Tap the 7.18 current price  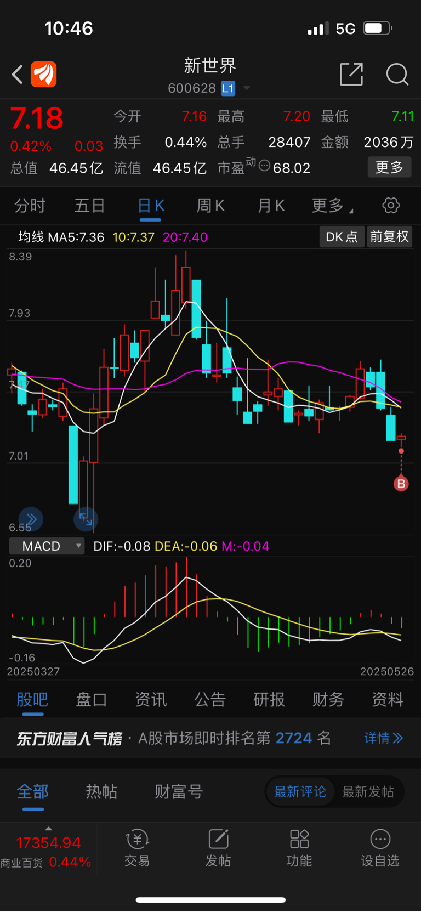pos(37,118)
